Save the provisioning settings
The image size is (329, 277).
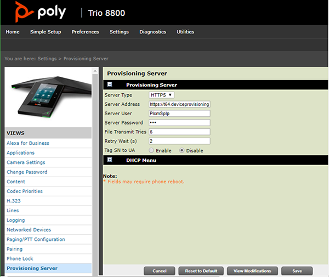pyautogui.click(x=297, y=271)
